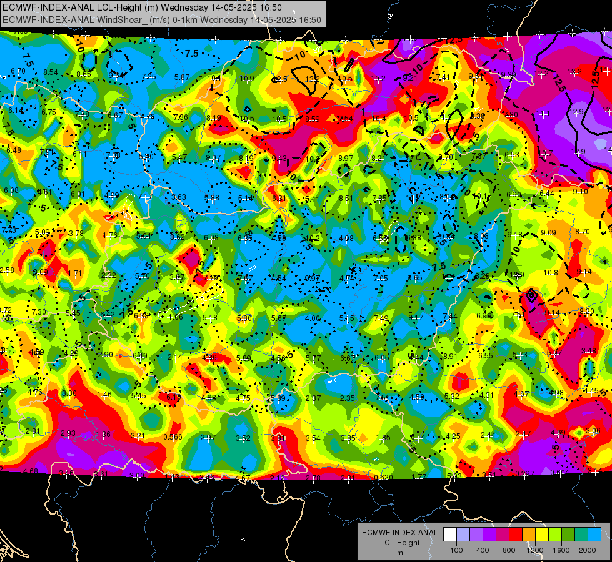
Task: Click the grid value 5.32
Action: 451,397
